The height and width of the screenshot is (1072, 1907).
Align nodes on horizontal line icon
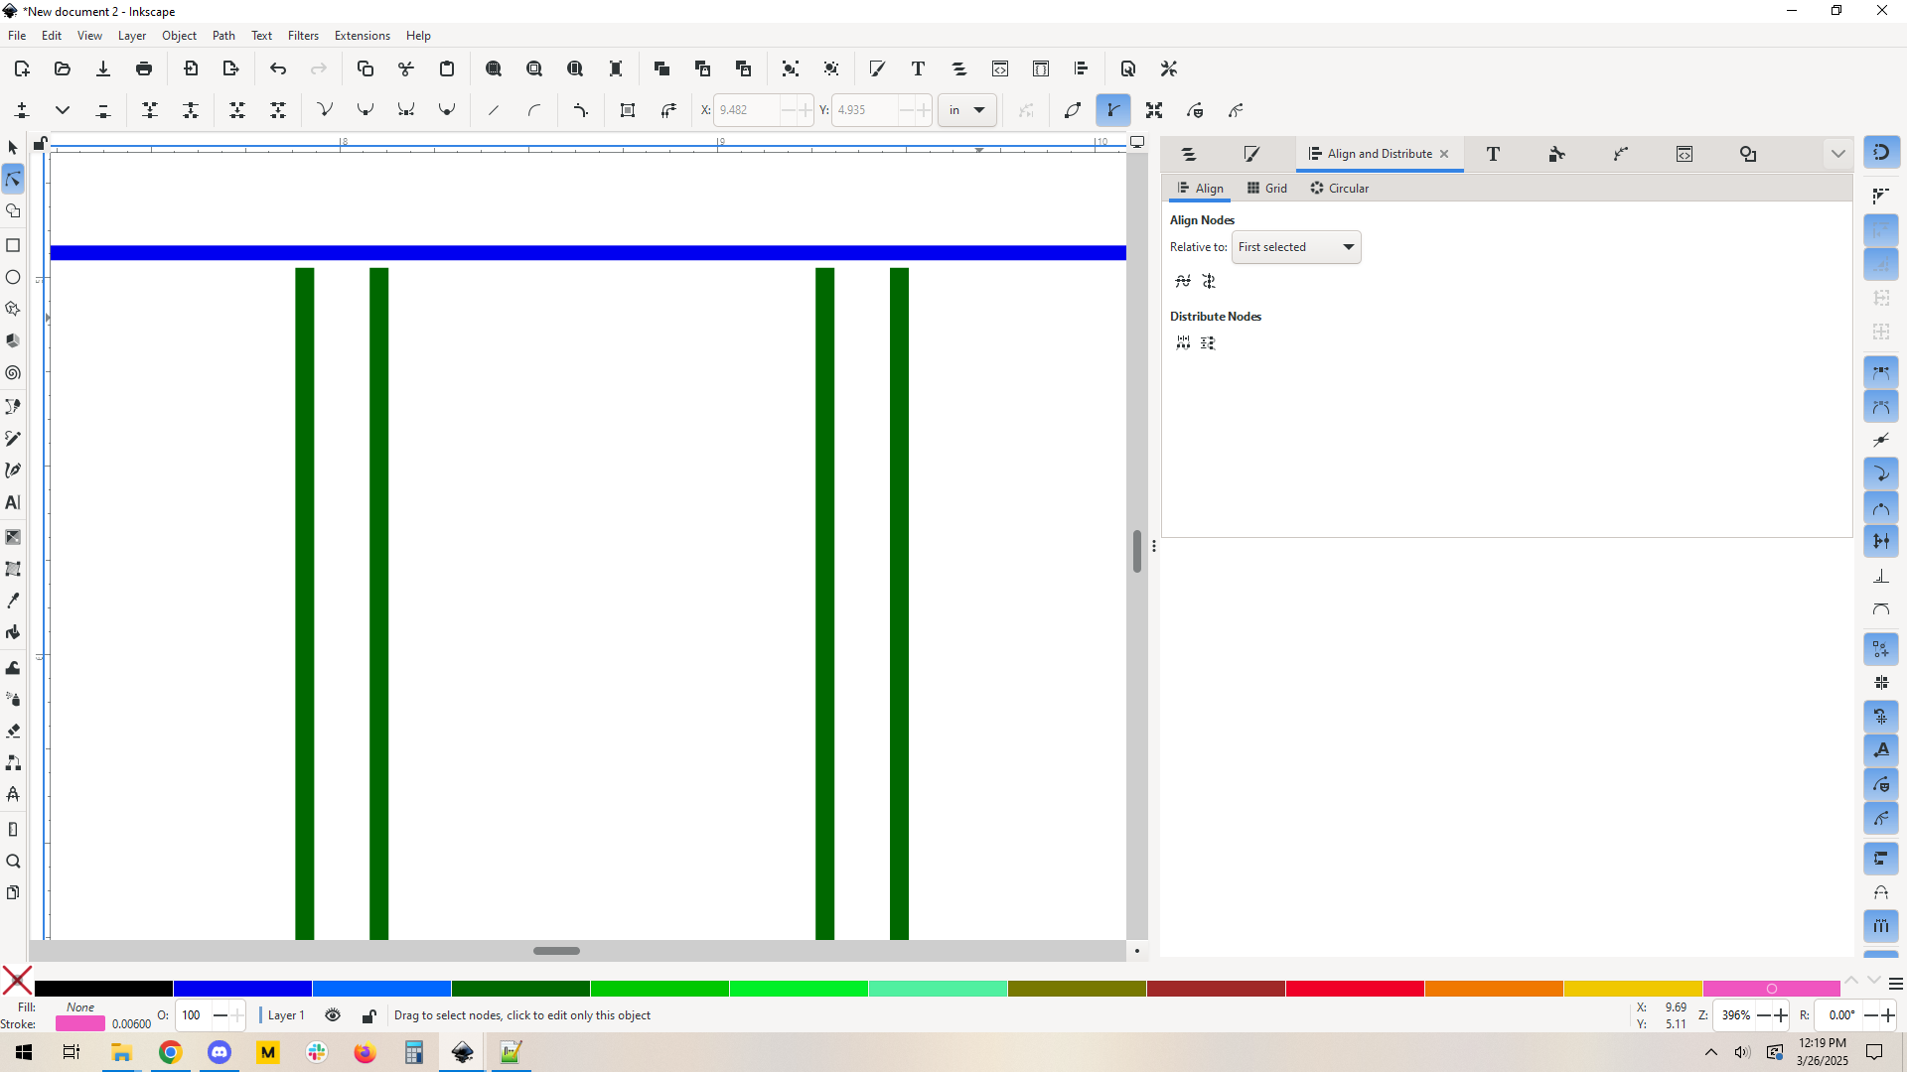(1183, 282)
